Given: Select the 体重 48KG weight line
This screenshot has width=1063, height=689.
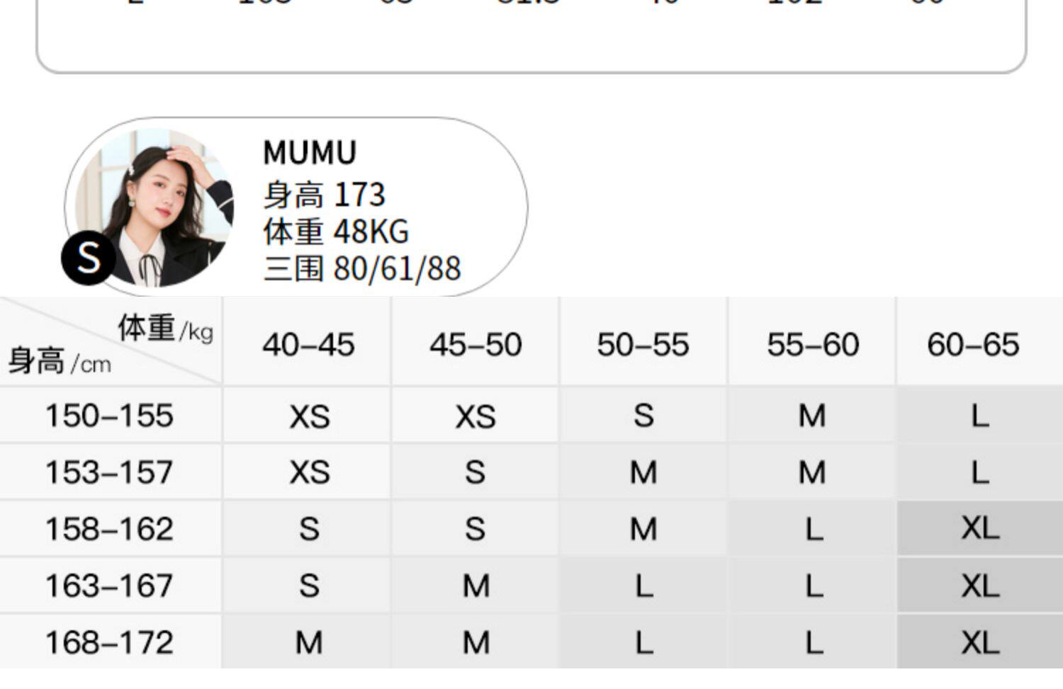Looking at the screenshot, I should pos(336,232).
